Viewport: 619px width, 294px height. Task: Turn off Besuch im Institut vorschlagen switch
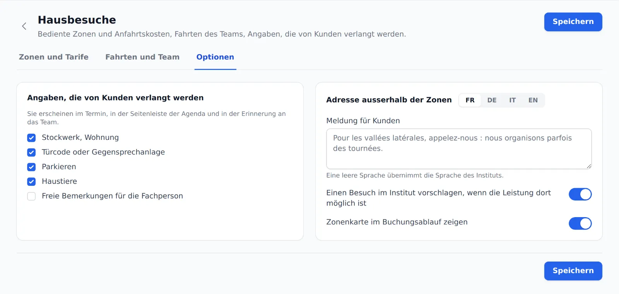(x=580, y=194)
